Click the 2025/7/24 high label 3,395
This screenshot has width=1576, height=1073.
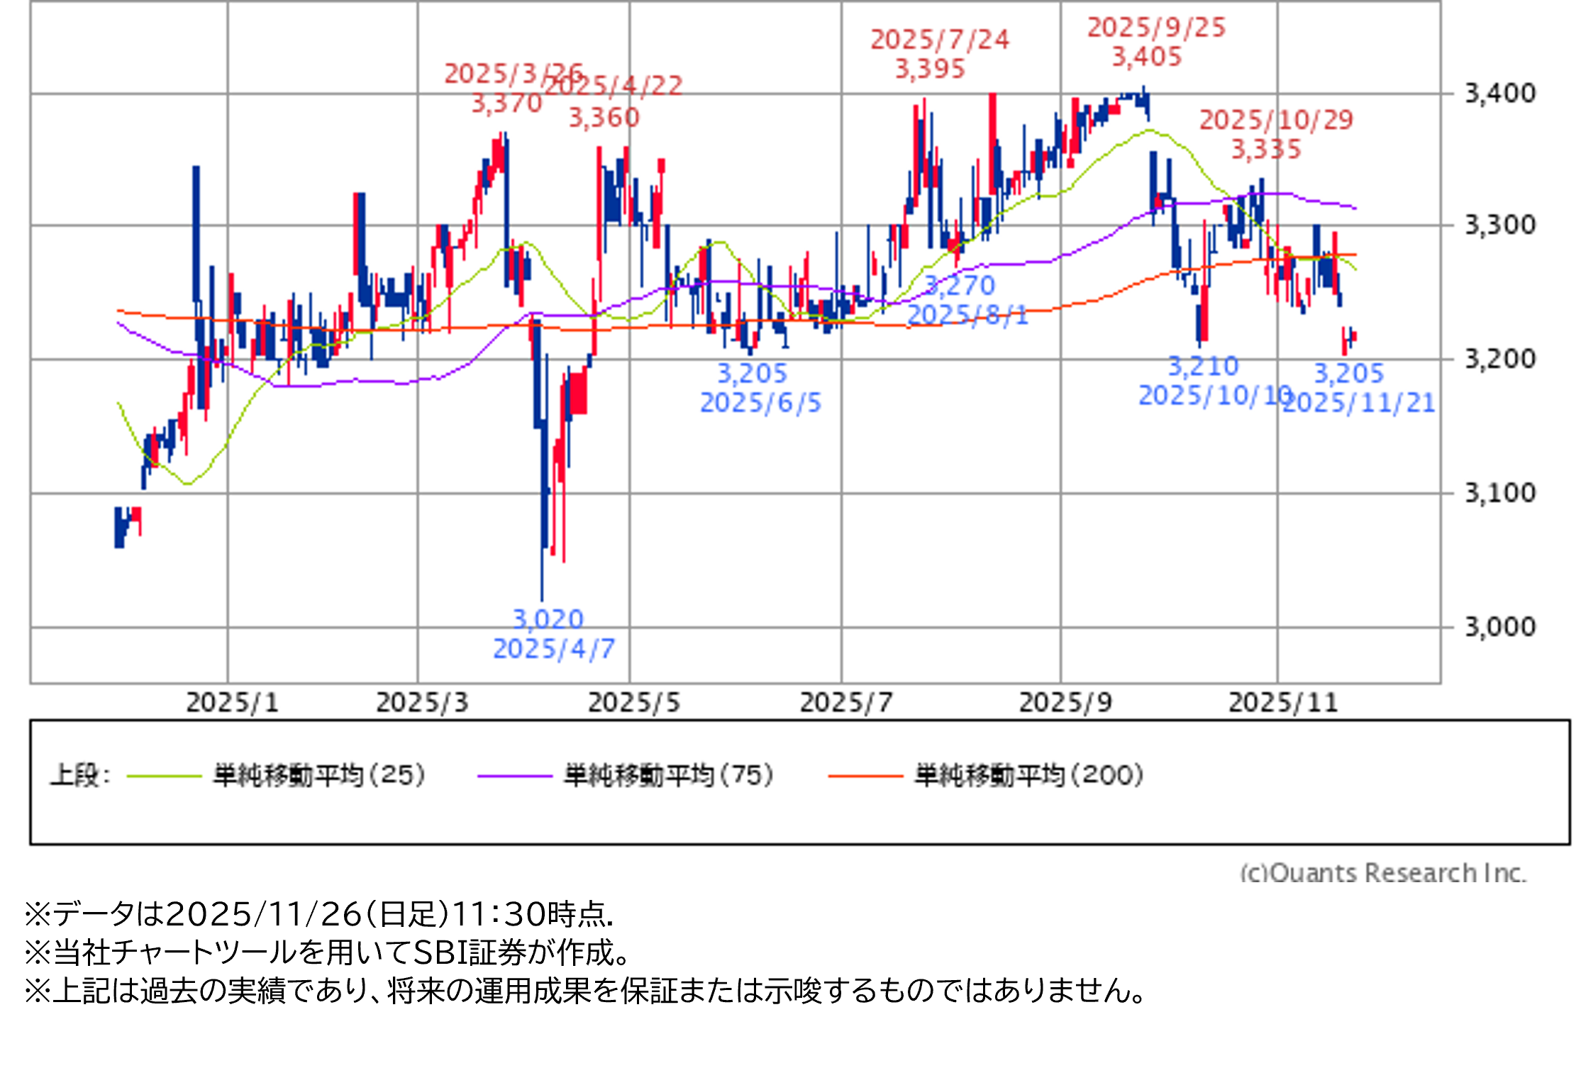[930, 70]
